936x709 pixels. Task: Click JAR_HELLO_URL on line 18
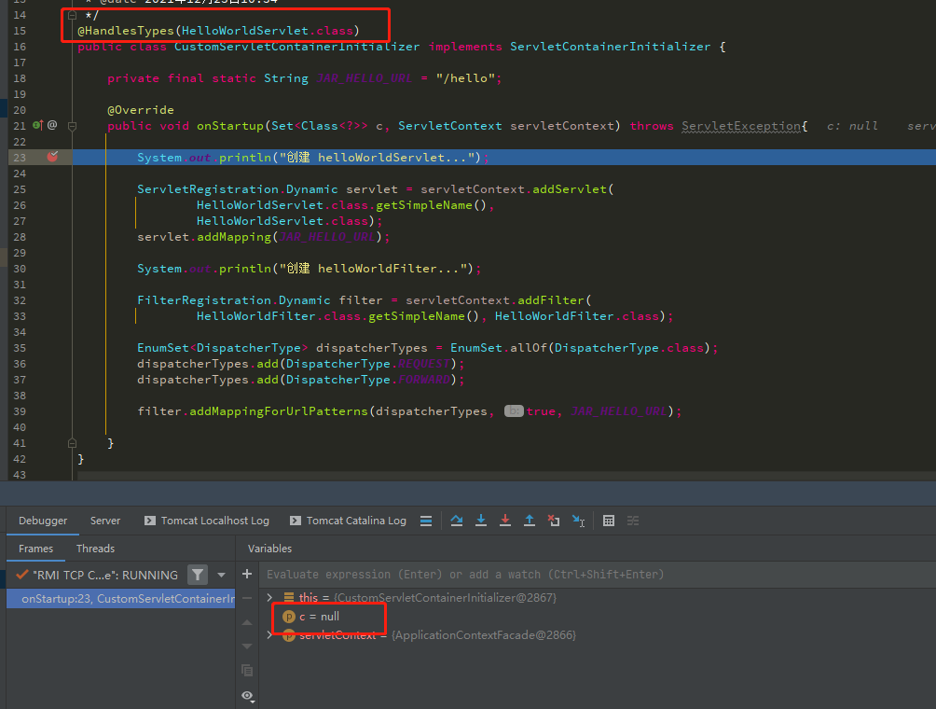click(365, 78)
